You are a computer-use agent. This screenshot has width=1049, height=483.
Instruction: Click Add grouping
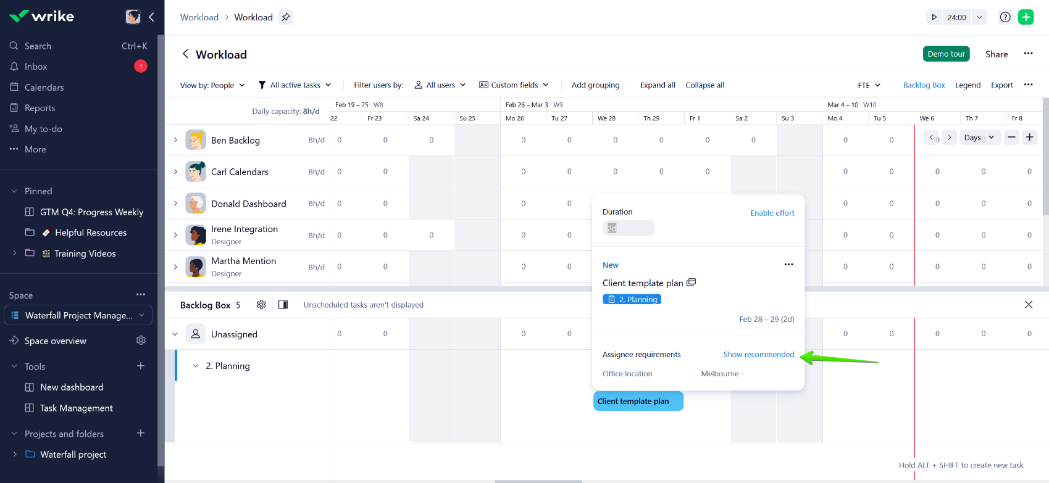[x=595, y=85]
